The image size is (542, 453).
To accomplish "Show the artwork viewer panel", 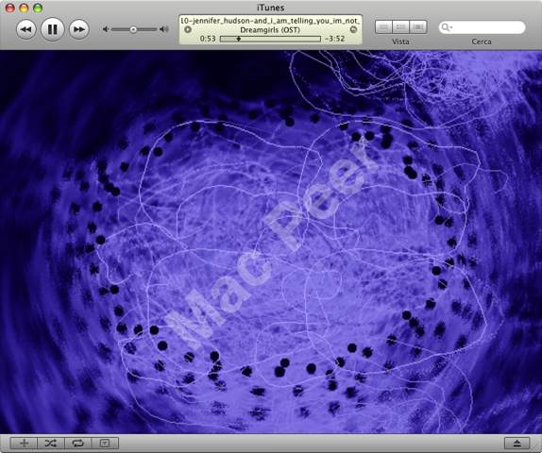I will point(105,443).
